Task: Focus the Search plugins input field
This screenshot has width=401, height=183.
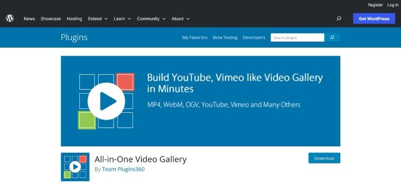Action: click(x=297, y=38)
